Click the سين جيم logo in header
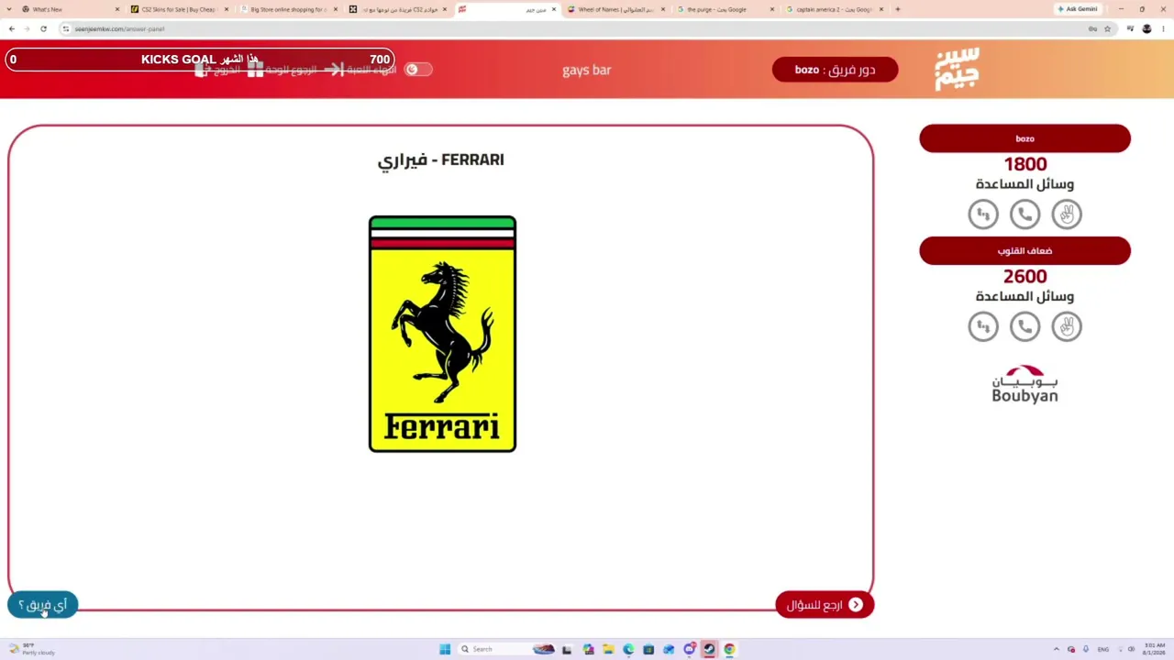This screenshot has width=1174, height=660. coord(958,70)
